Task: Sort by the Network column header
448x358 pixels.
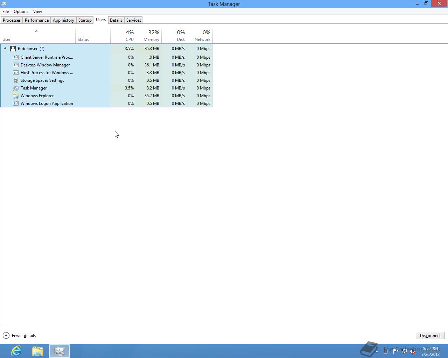Action: (200, 36)
